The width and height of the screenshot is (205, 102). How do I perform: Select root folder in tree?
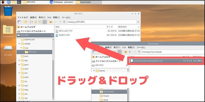tap(26, 69)
